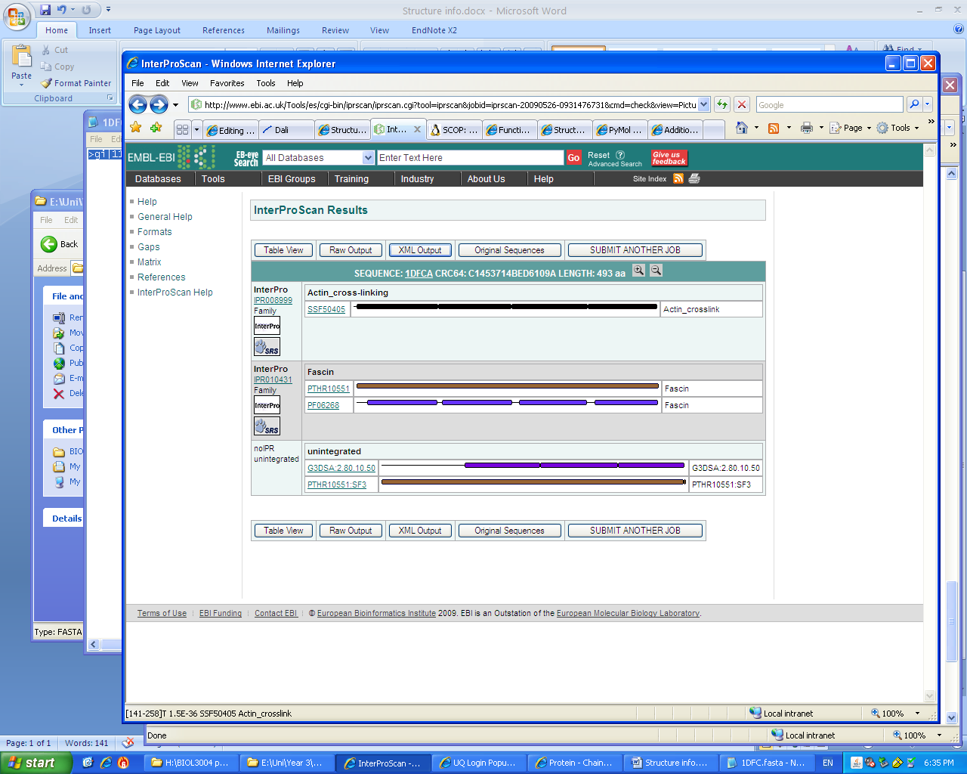Go back with the IE Back arrow
967x774 pixels.
(137, 104)
